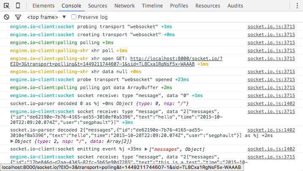The height and width of the screenshot is (171, 303).
Task: Open the Audits tab
Action: coord(235,6)
